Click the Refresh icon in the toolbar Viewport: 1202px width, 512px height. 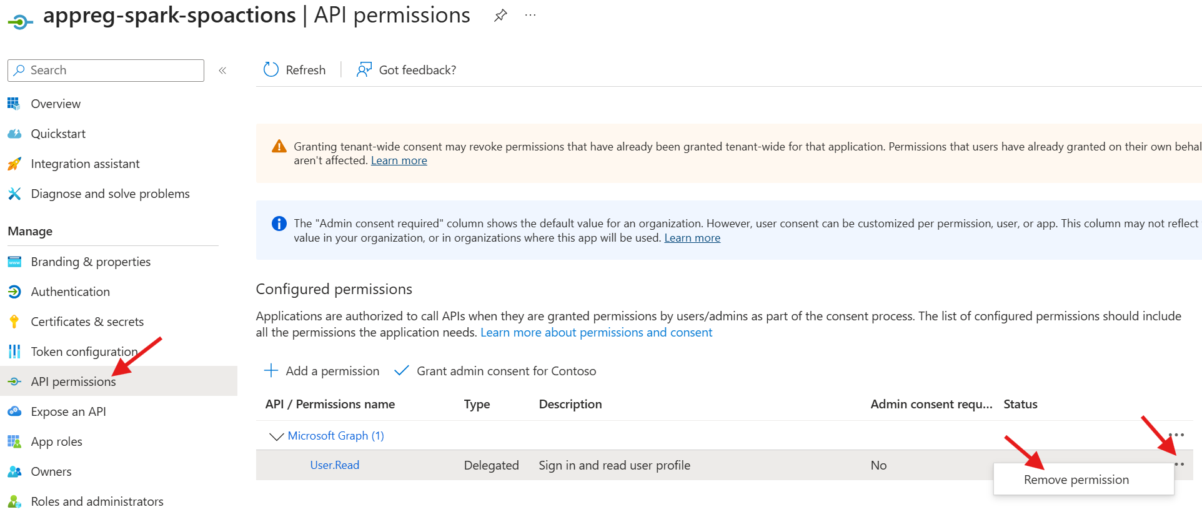click(271, 70)
